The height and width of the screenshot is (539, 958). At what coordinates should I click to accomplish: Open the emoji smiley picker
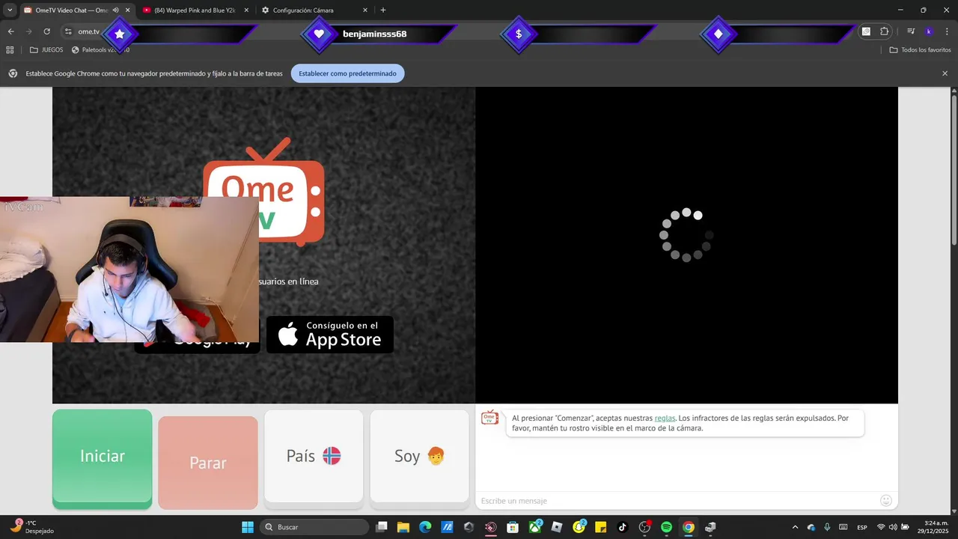pyautogui.click(x=886, y=501)
